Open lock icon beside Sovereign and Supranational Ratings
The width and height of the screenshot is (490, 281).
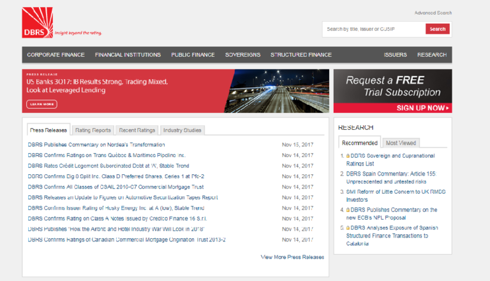coord(348,156)
